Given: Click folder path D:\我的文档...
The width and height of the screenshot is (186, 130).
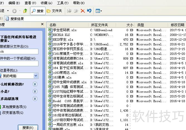Looking at the screenshot, I should tap(102, 125).
